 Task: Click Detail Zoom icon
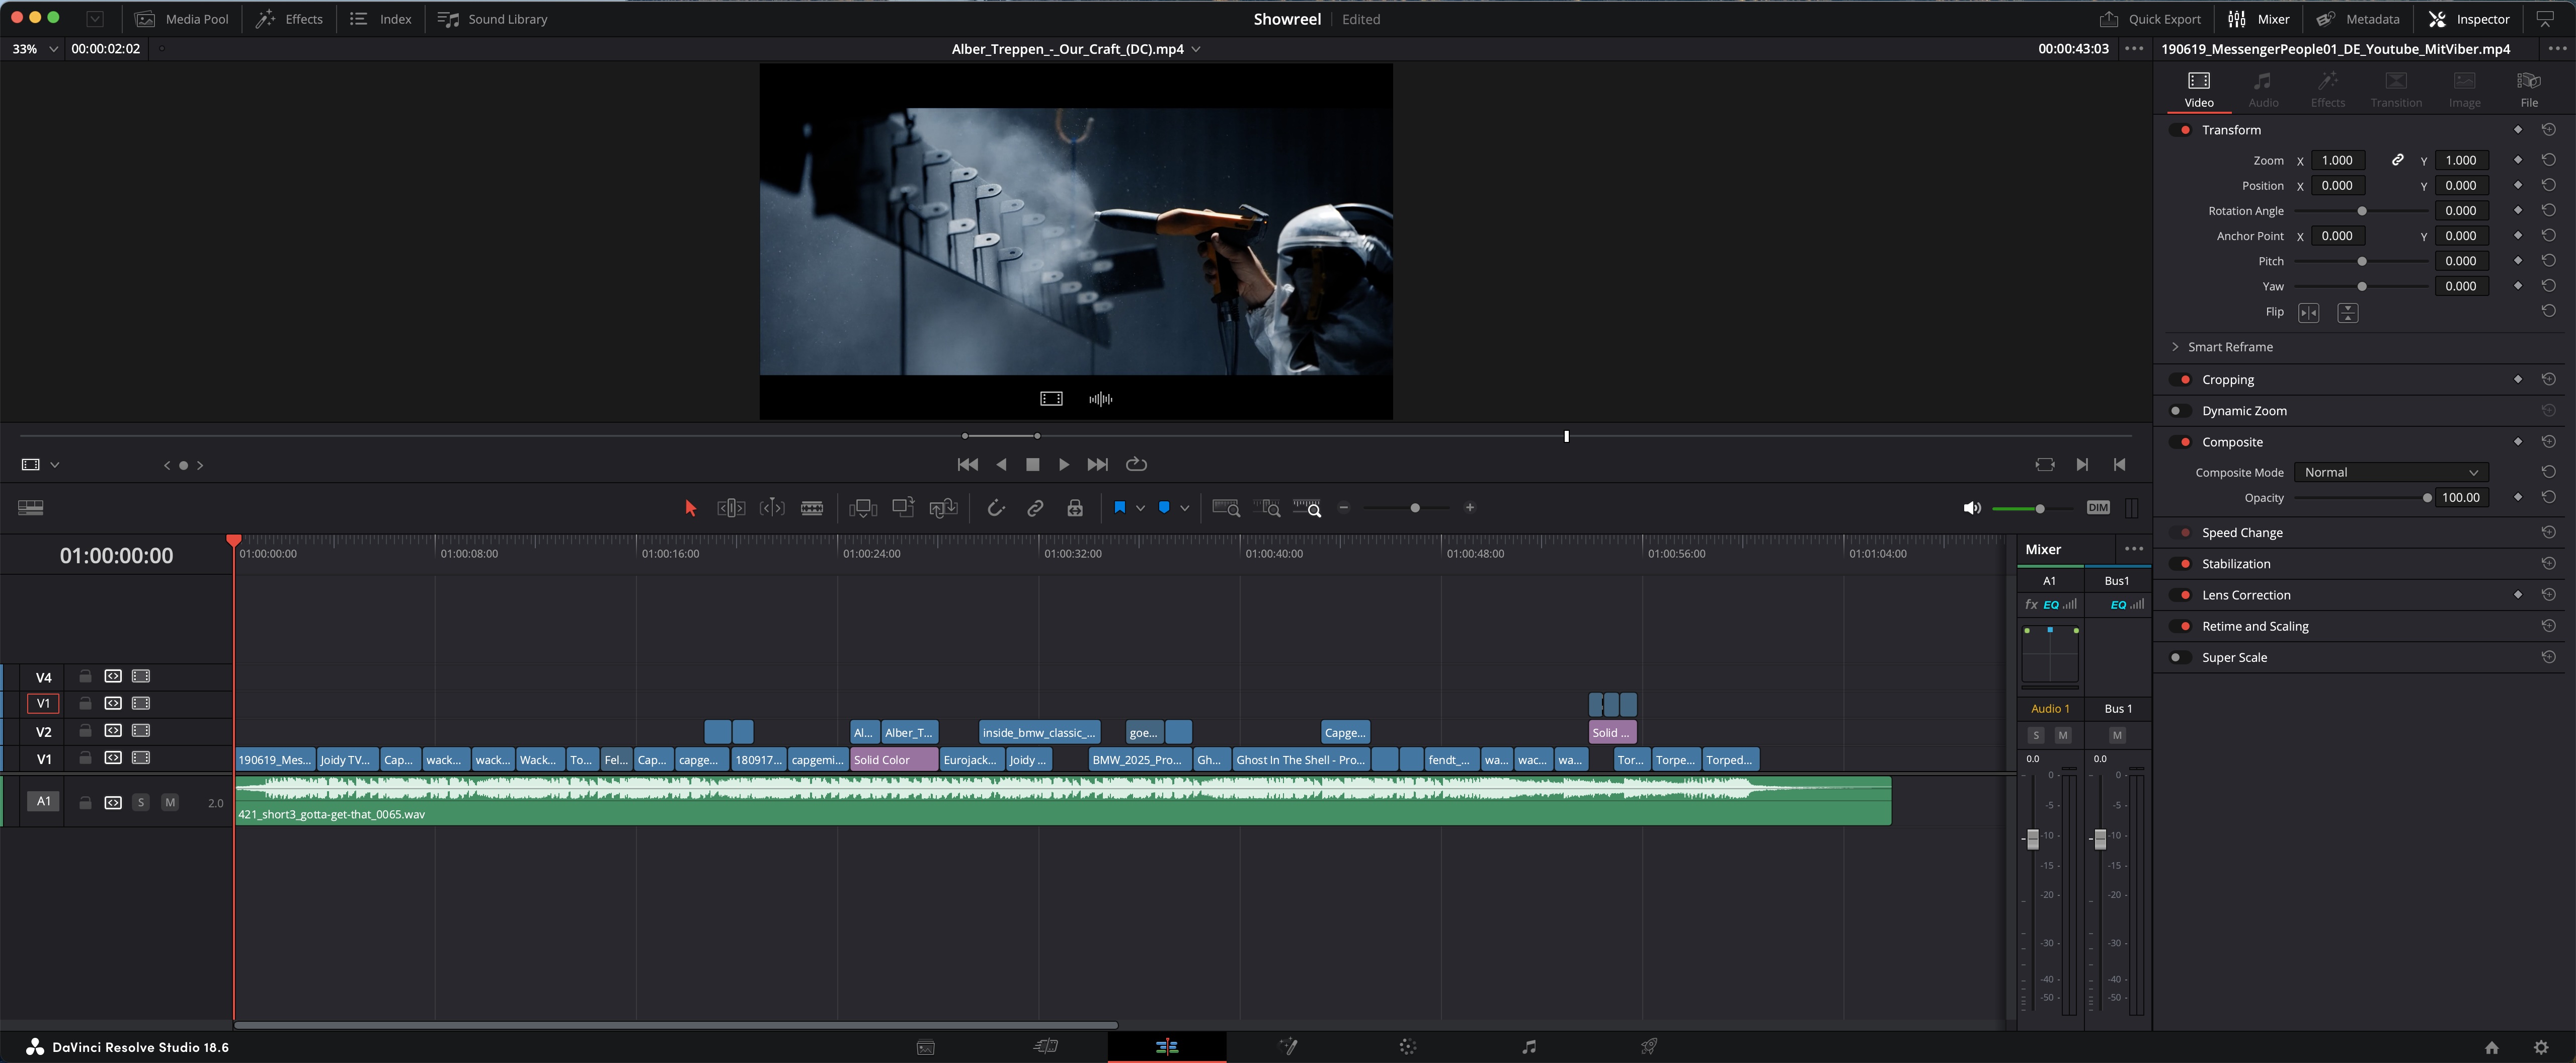(1267, 508)
